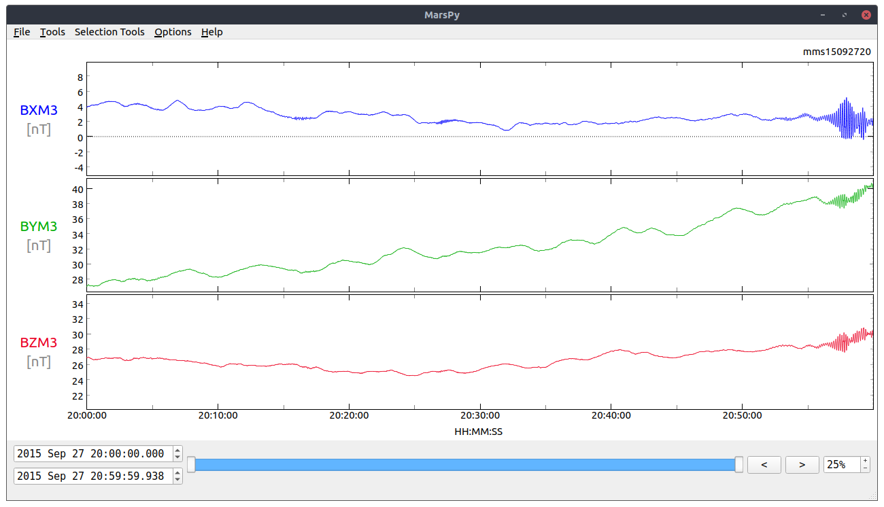Open the Selection Tools menu
Screen dimensions: 884x507
[x=109, y=32]
